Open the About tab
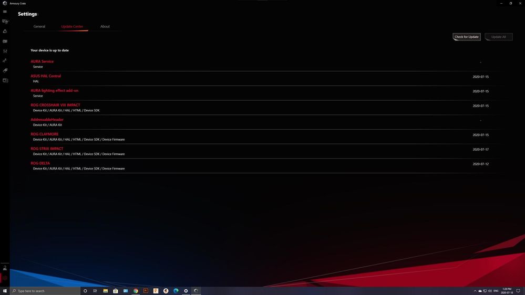525x295 pixels. 105,26
